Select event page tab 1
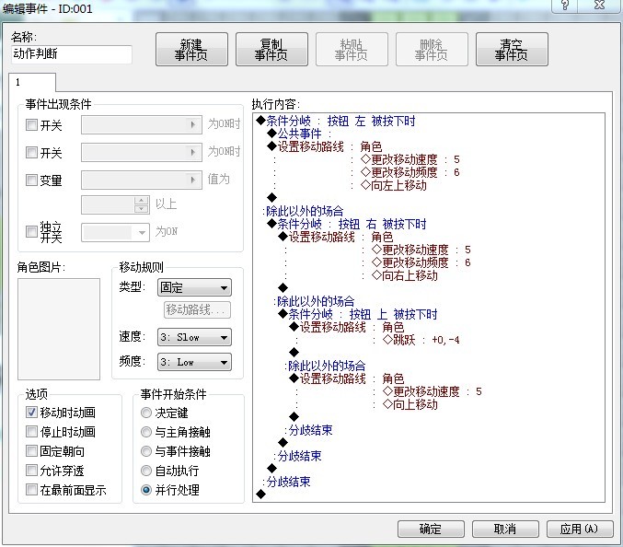The image size is (623, 547). (32, 82)
